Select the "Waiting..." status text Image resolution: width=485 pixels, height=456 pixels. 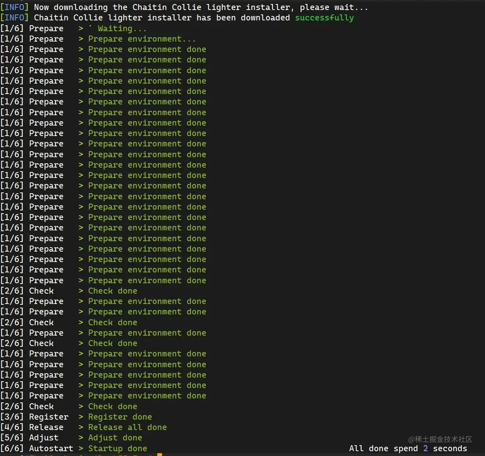[x=122, y=28]
